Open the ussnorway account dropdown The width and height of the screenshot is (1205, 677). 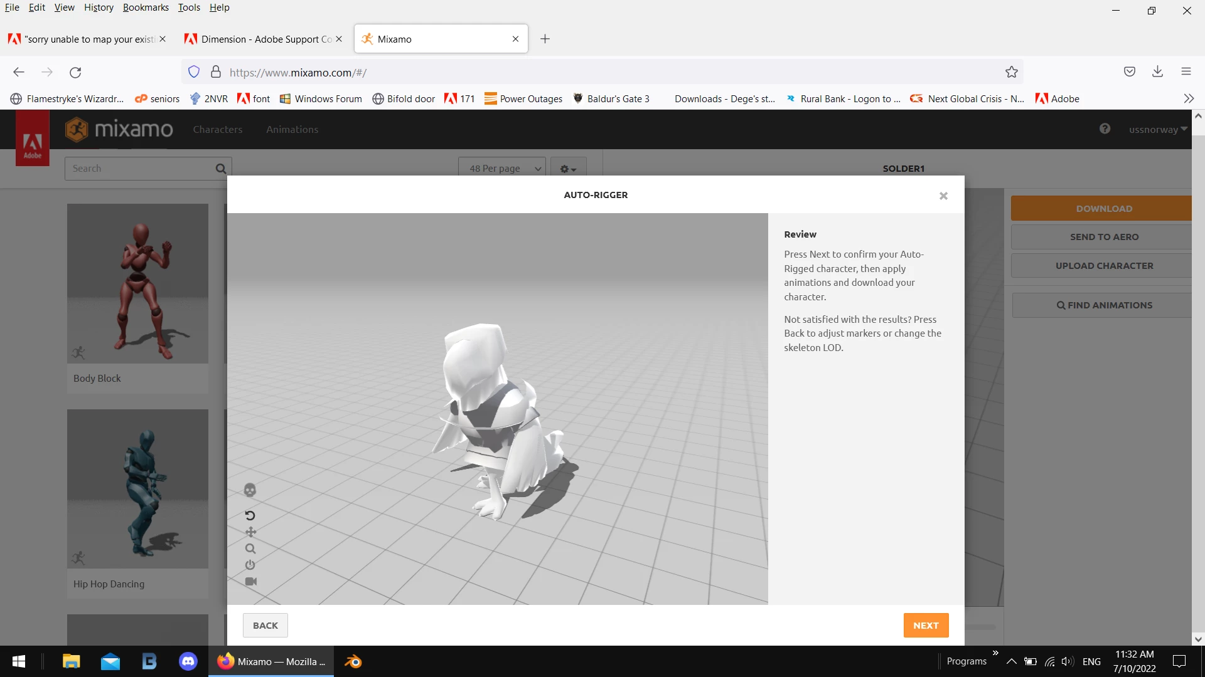click(1157, 130)
